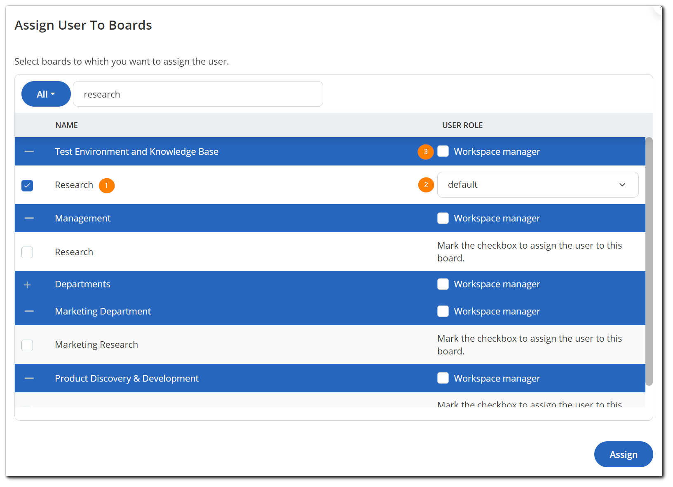
Task: Click the NAME column header
Action: [x=66, y=125]
